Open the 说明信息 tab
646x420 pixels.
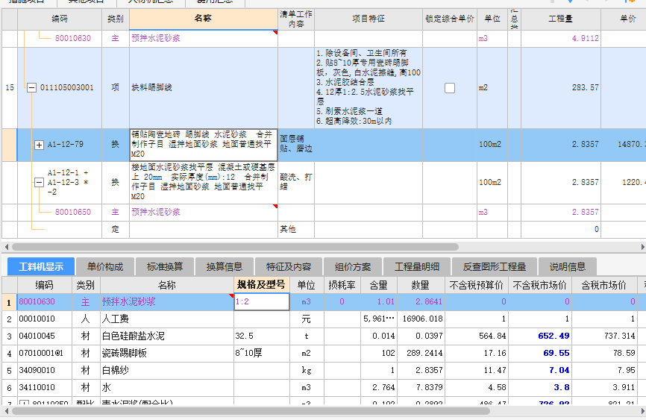[568, 266]
